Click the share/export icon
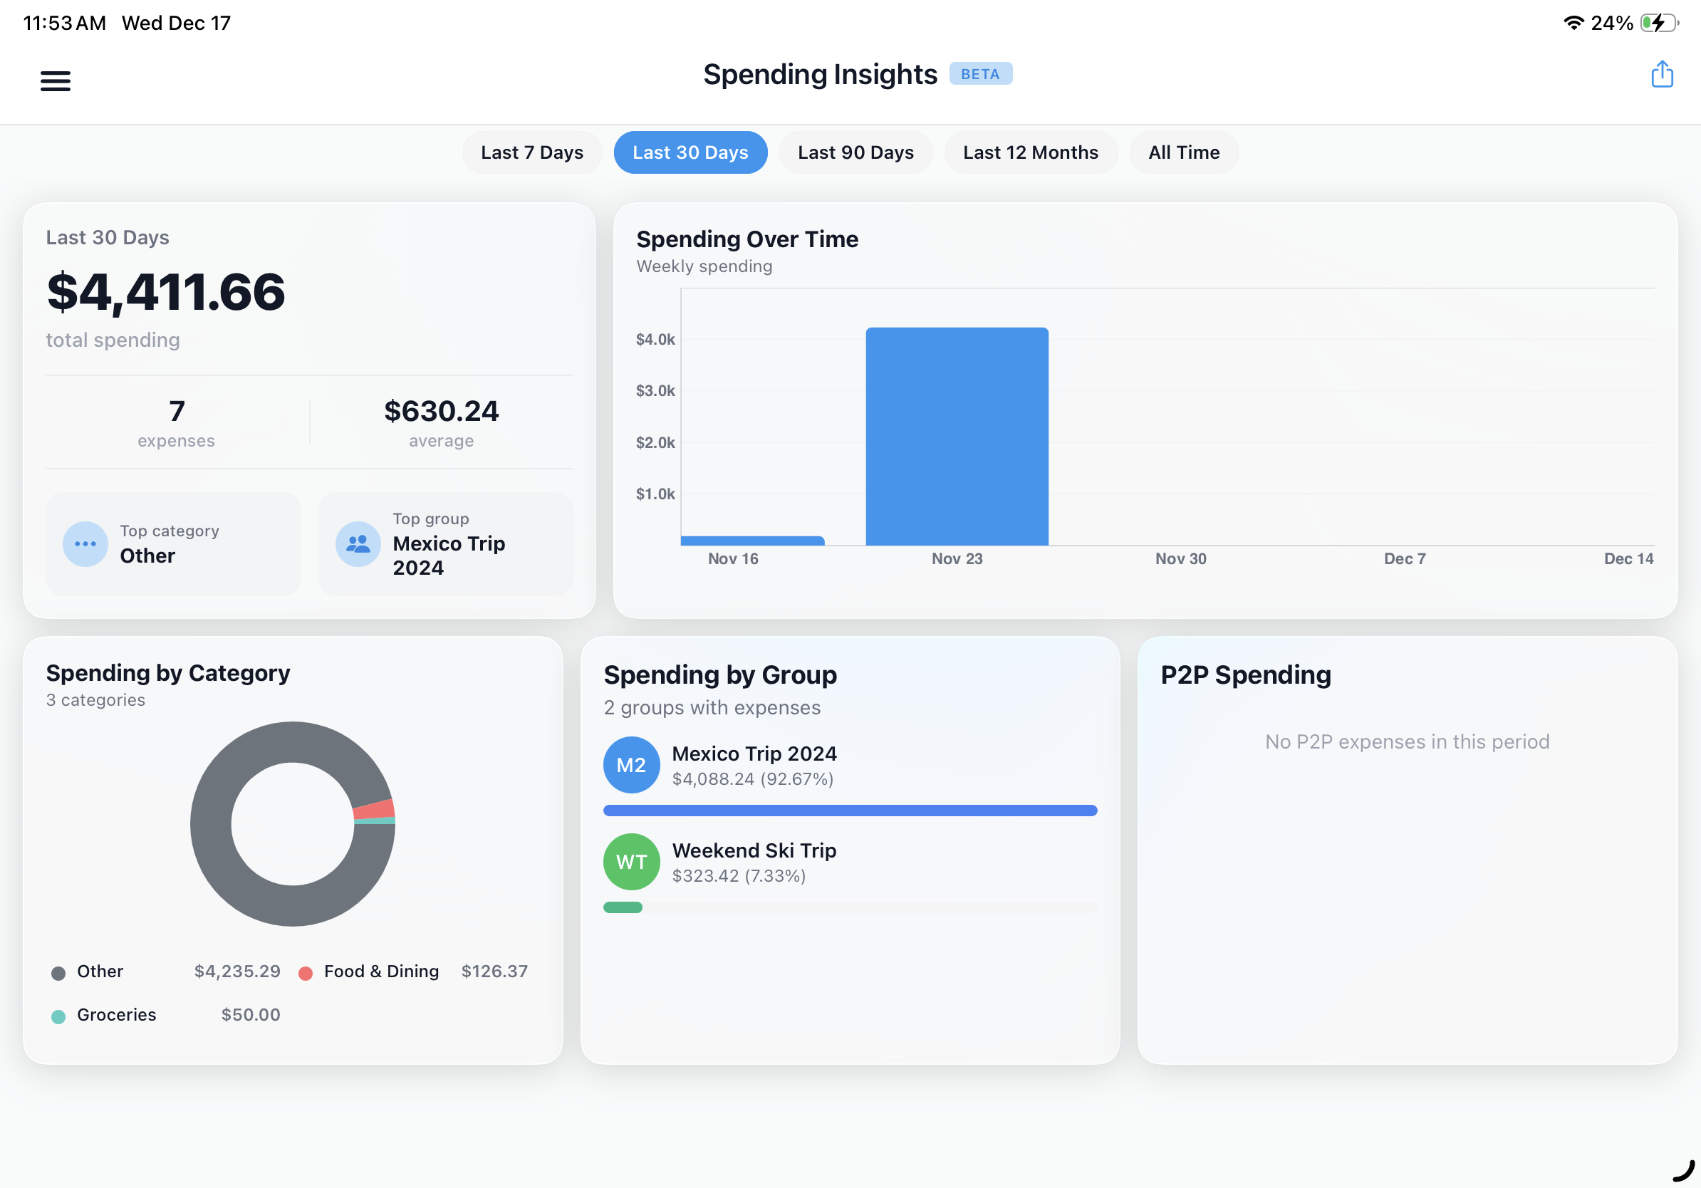The image size is (1701, 1188). pos(1662,74)
